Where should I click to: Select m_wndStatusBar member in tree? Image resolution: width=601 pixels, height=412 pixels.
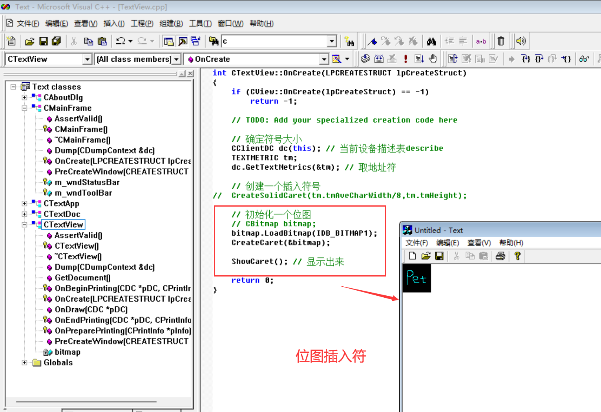click(x=87, y=182)
